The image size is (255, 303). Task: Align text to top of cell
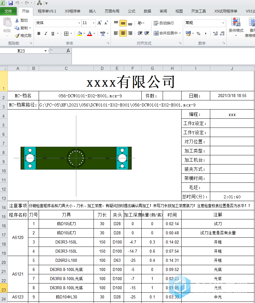coord(116,23)
